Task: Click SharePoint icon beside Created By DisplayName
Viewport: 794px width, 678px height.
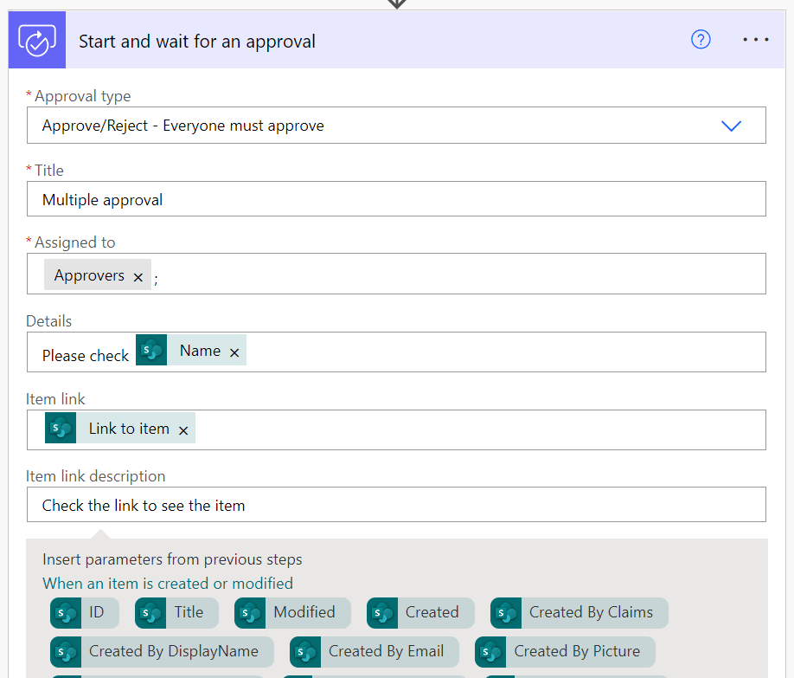Action: pos(66,652)
